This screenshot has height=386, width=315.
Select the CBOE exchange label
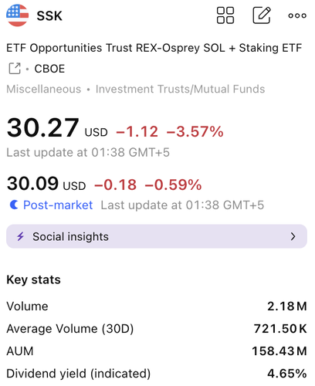pyautogui.click(x=49, y=69)
